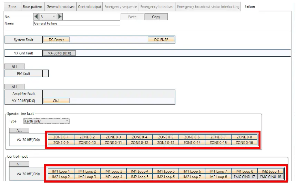This screenshot has height=185, width=296.
Task: Toggle ZONE 0-2 speaker line fault
Action: tap(87, 137)
